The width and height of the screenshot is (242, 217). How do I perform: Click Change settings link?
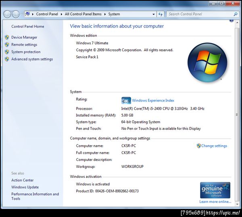(214, 146)
